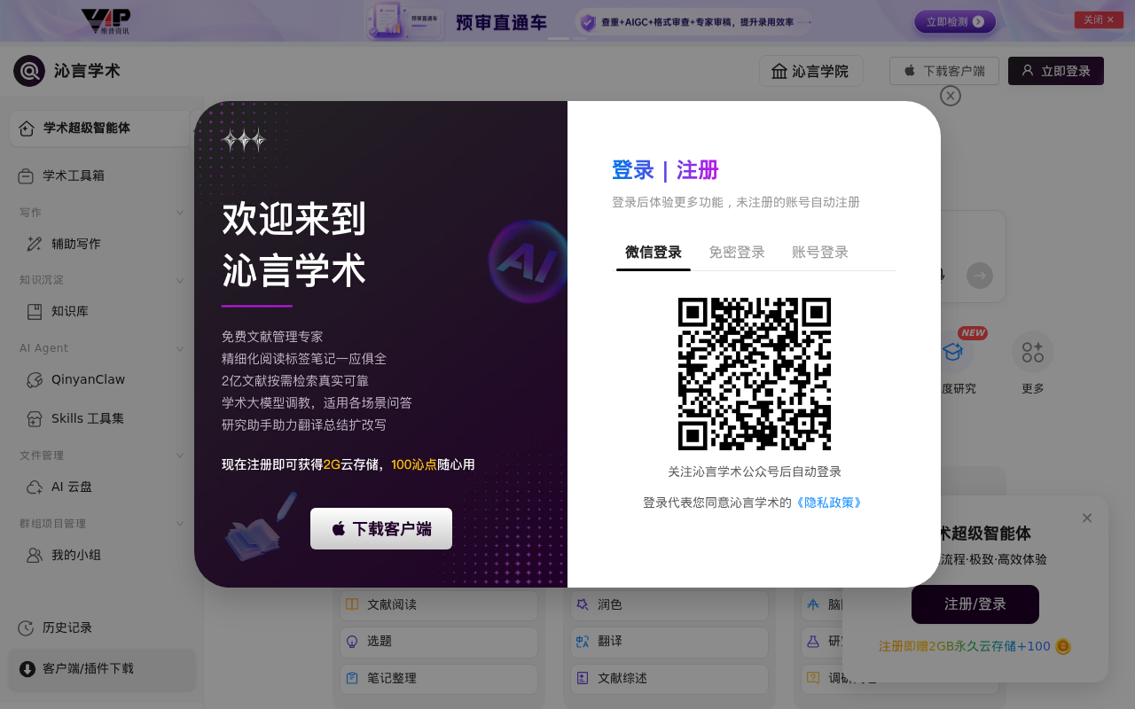Viewport: 1135px width, 709px height.
Task: Collapse the 知识沉淀 section chevron
Action: point(180,280)
